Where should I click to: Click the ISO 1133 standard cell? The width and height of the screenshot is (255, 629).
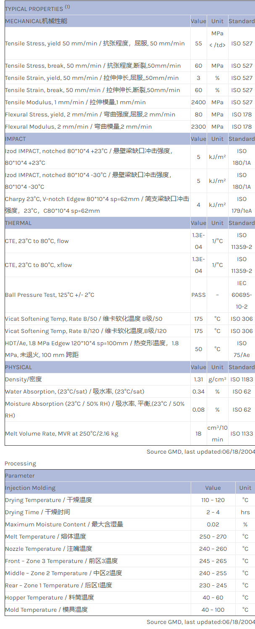click(x=242, y=433)
